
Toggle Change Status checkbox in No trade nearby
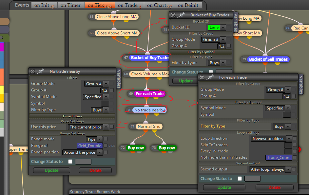pyautogui.click(x=70, y=162)
